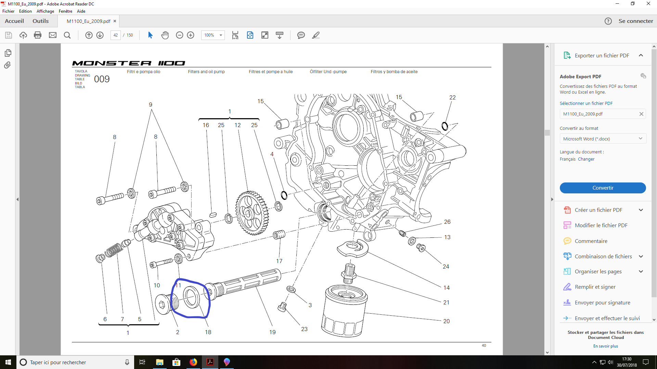This screenshot has height=369, width=657.
Task: Toggle full screen read mode
Action: coord(265,35)
